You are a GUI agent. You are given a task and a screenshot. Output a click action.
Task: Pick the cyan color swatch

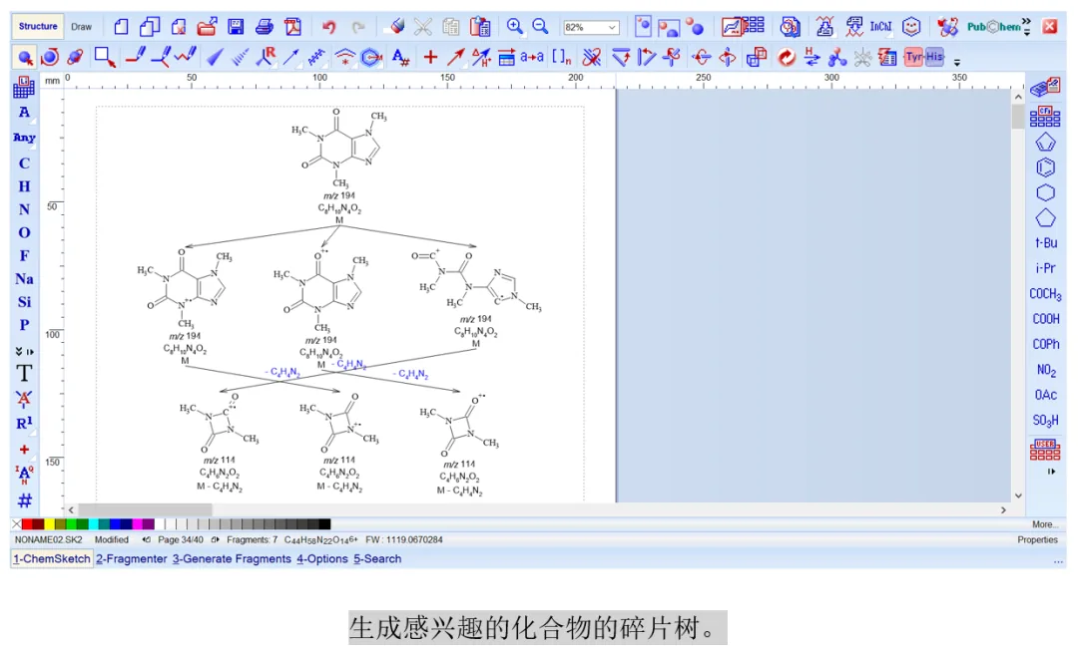pos(94,524)
